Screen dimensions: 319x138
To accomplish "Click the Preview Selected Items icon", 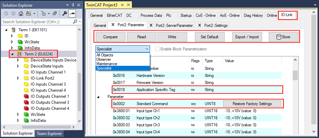I will 72,13.
